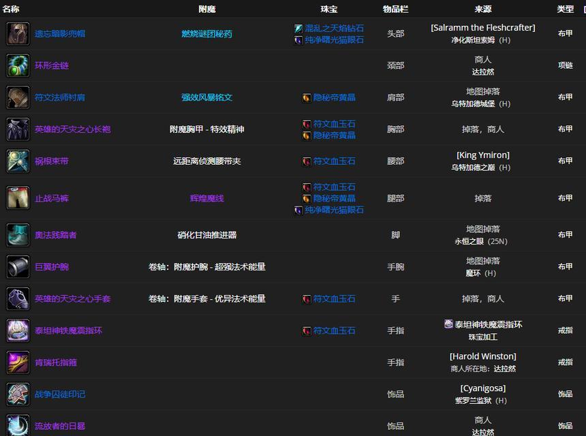Click the 止战马裤 pants item icon
The image size is (586, 436).
pos(18,198)
